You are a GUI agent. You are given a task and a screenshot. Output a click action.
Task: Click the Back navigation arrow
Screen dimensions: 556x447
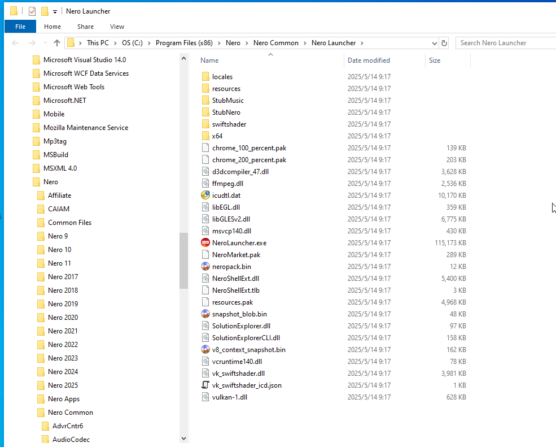(15, 43)
